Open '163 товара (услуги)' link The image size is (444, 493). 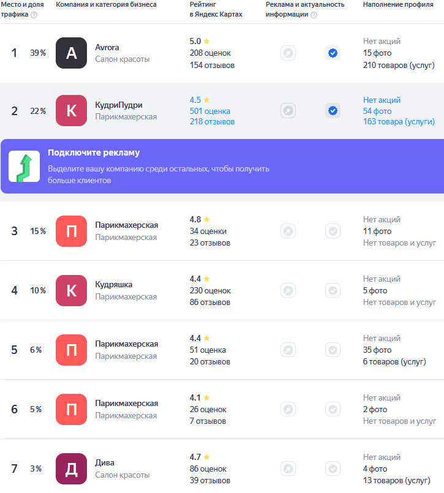pyautogui.click(x=398, y=122)
